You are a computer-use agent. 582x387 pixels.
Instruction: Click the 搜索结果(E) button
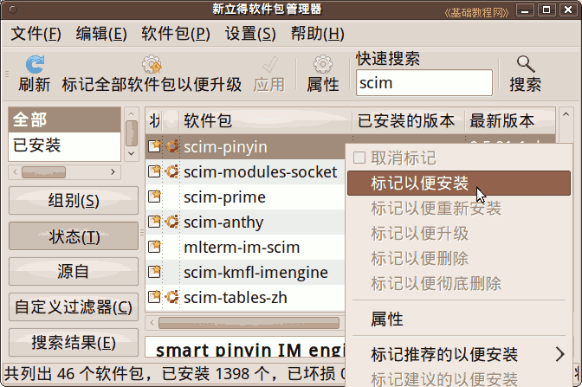click(74, 342)
